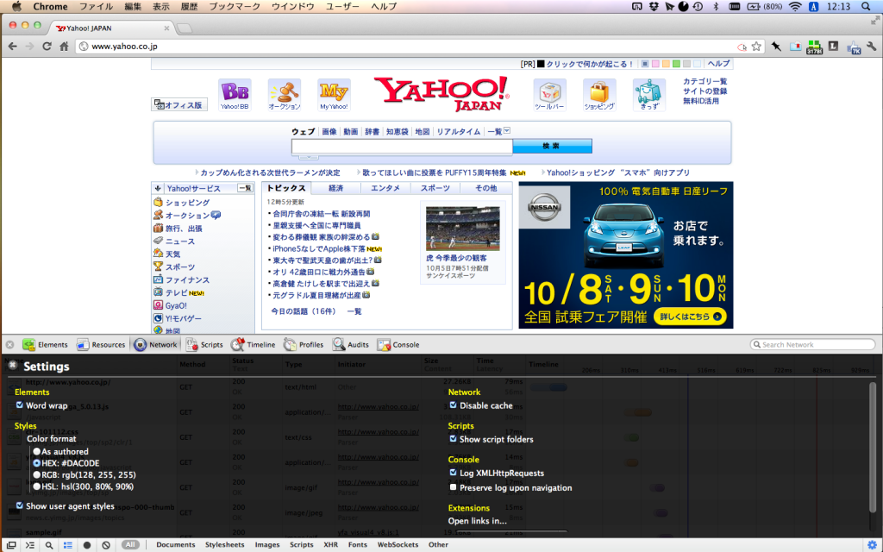
Task: Click the blue 検索 search button
Action: click(552, 146)
